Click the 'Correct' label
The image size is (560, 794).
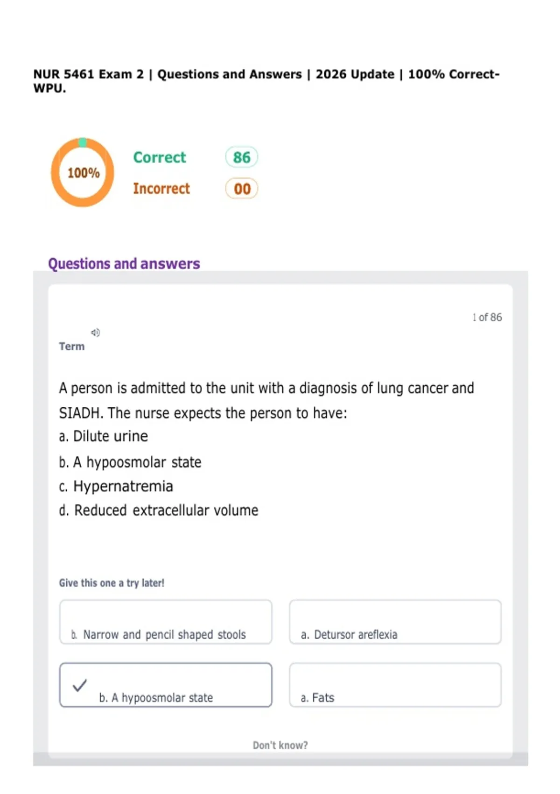(x=160, y=157)
